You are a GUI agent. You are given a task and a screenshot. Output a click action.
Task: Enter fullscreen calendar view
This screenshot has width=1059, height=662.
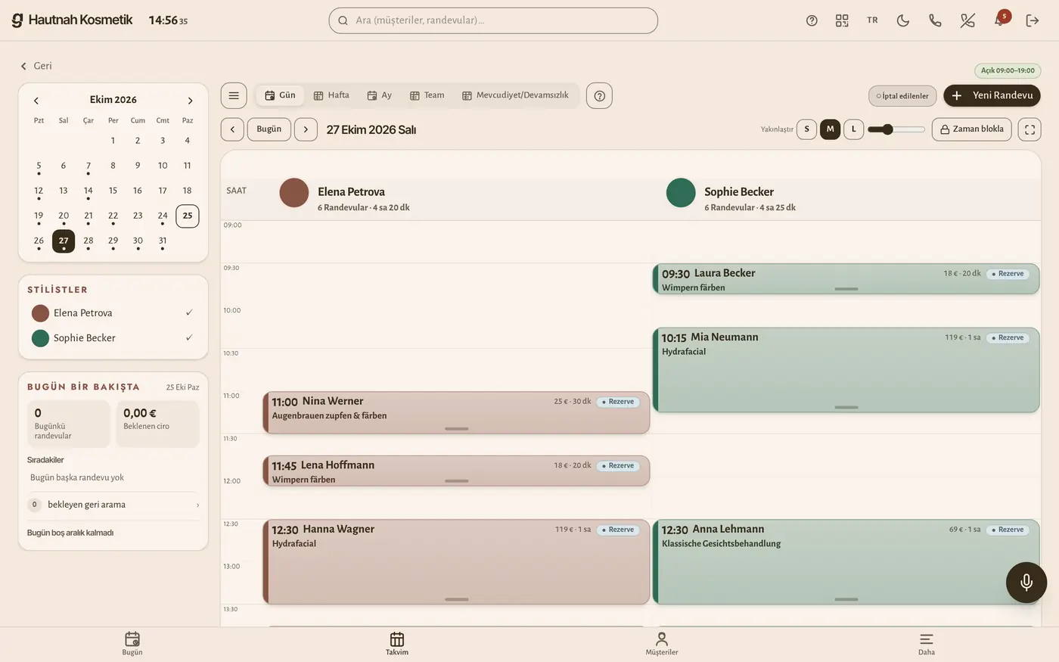(1029, 129)
